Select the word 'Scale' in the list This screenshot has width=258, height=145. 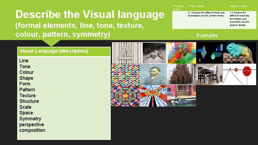click(25, 107)
